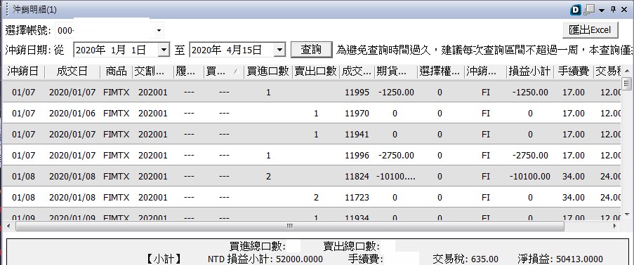Image resolution: width=634 pixels, height=265 pixels.
Task: Expand the 選擇帳號 account dropdown
Action: pyautogui.click(x=159, y=30)
